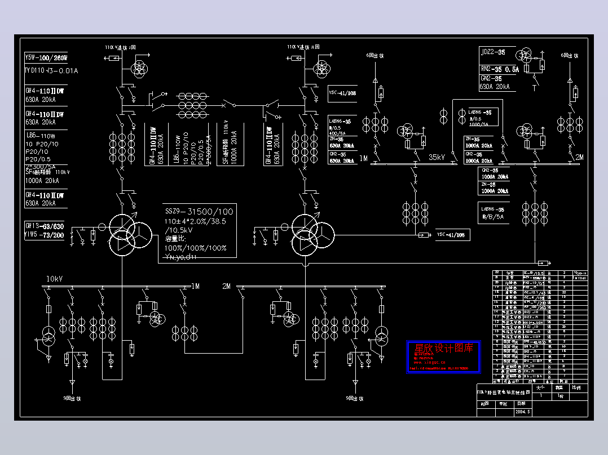The height and width of the screenshot is (455, 608).
Task: Click the '35kV' bus label
Action: click(x=437, y=157)
